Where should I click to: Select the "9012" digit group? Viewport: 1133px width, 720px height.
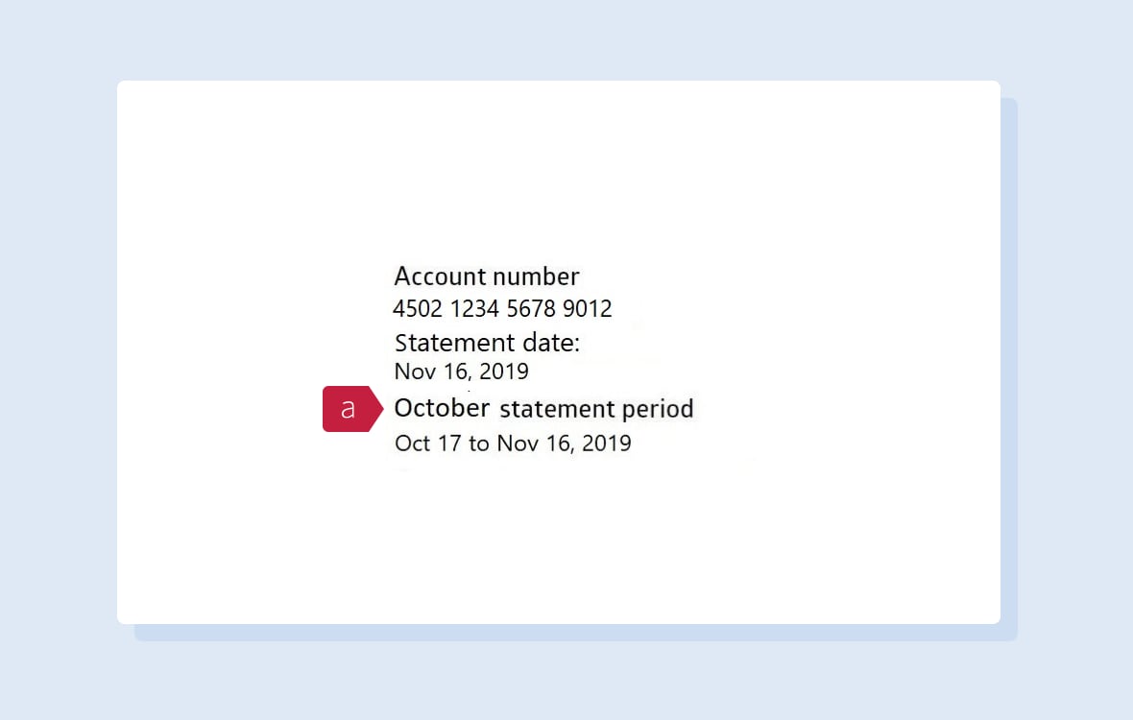588,309
